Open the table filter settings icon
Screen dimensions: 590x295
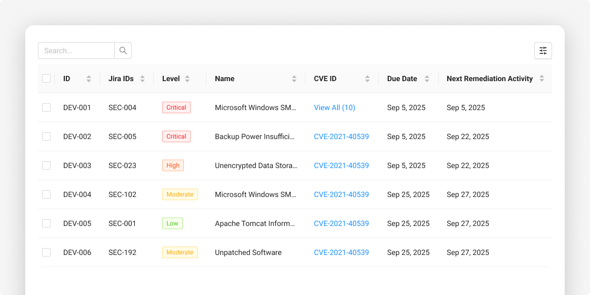pos(543,51)
